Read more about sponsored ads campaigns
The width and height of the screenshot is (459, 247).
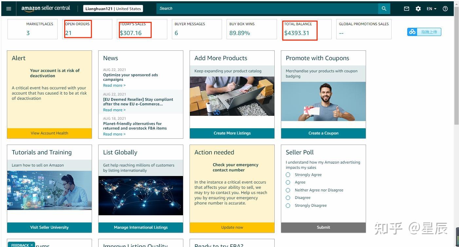tap(114, 85)
